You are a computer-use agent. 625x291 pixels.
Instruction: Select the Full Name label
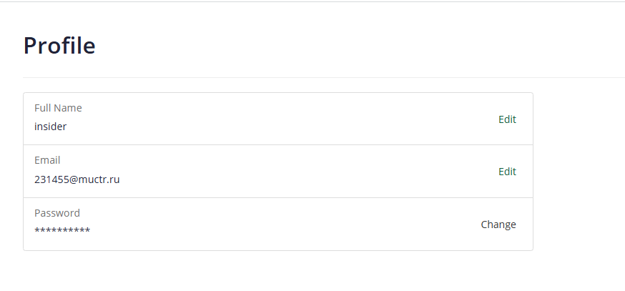58,108
